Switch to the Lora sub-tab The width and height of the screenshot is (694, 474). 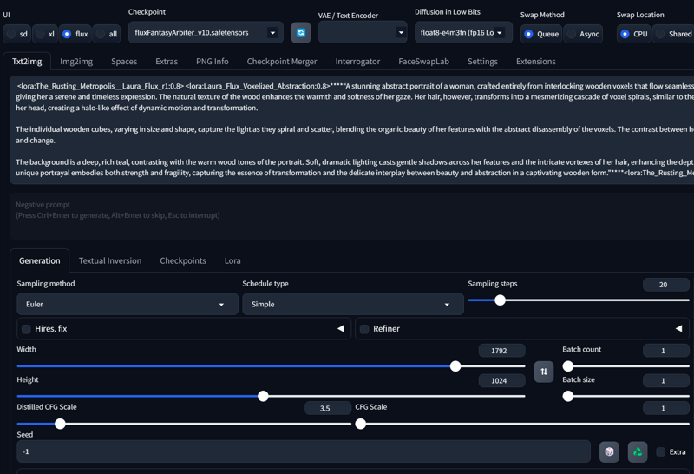point(232,260)
